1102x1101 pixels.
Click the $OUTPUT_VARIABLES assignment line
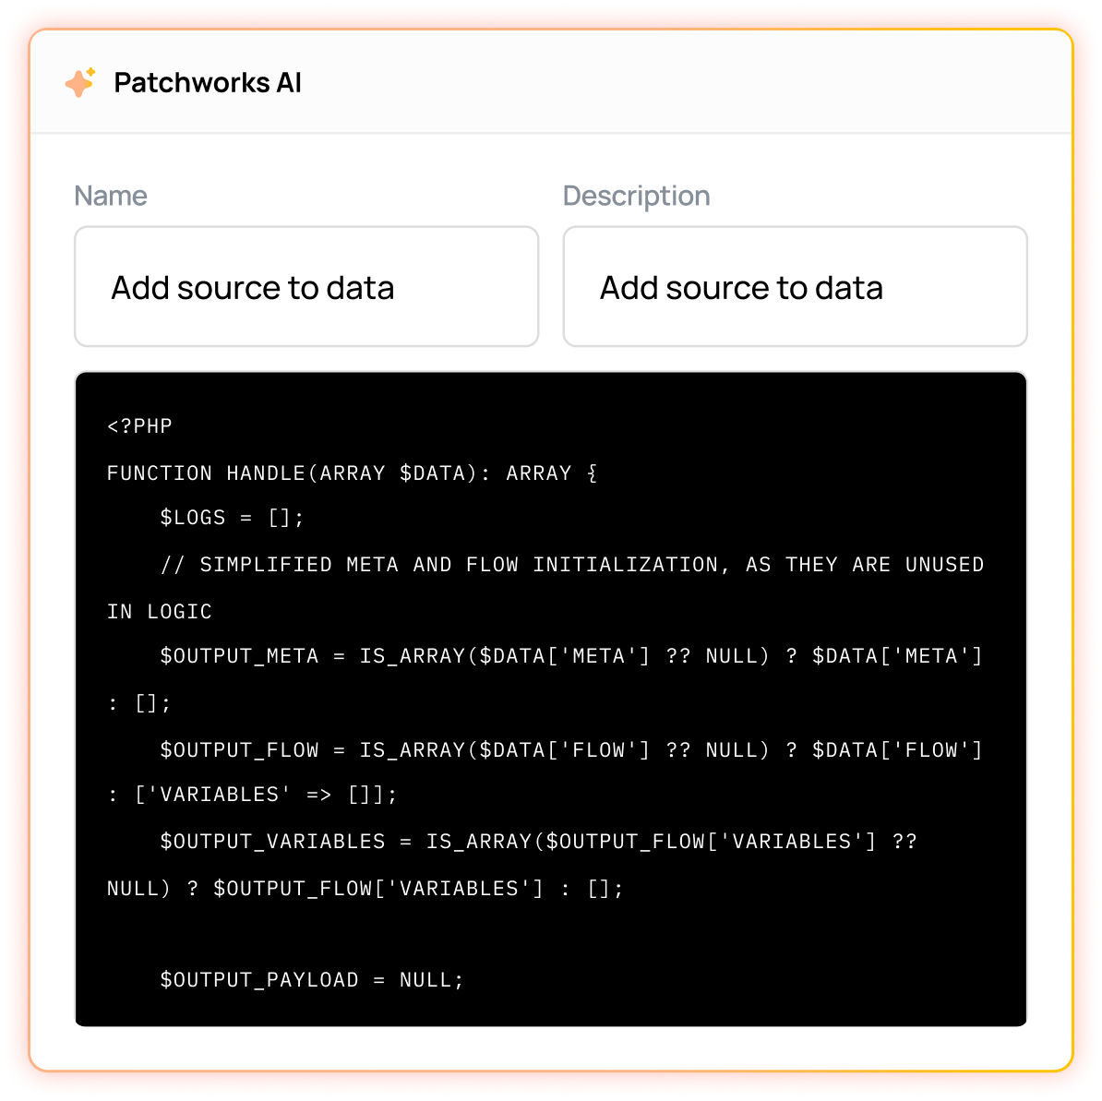point(538,842)
